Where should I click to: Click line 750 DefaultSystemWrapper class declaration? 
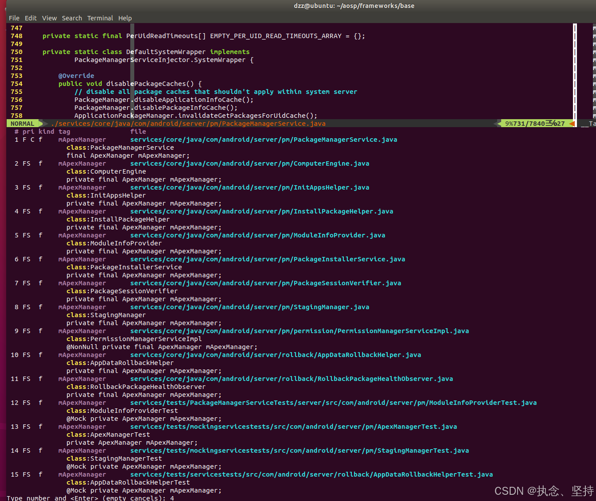click(x=146, y=52)
